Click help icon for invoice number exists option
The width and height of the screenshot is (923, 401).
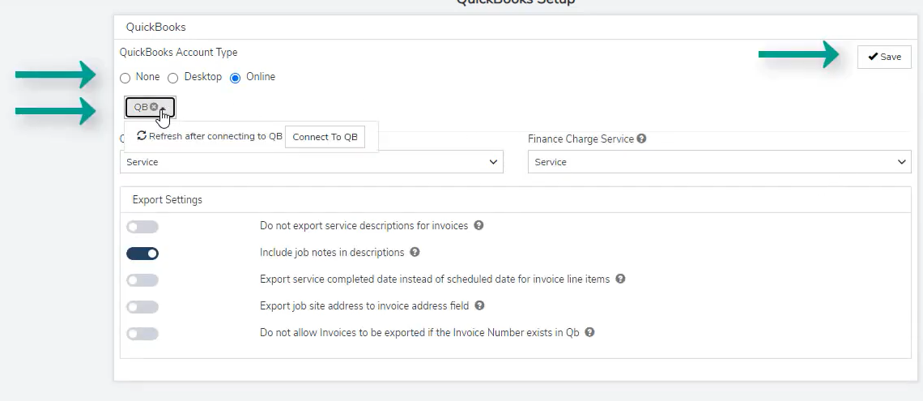coord(589,333)
